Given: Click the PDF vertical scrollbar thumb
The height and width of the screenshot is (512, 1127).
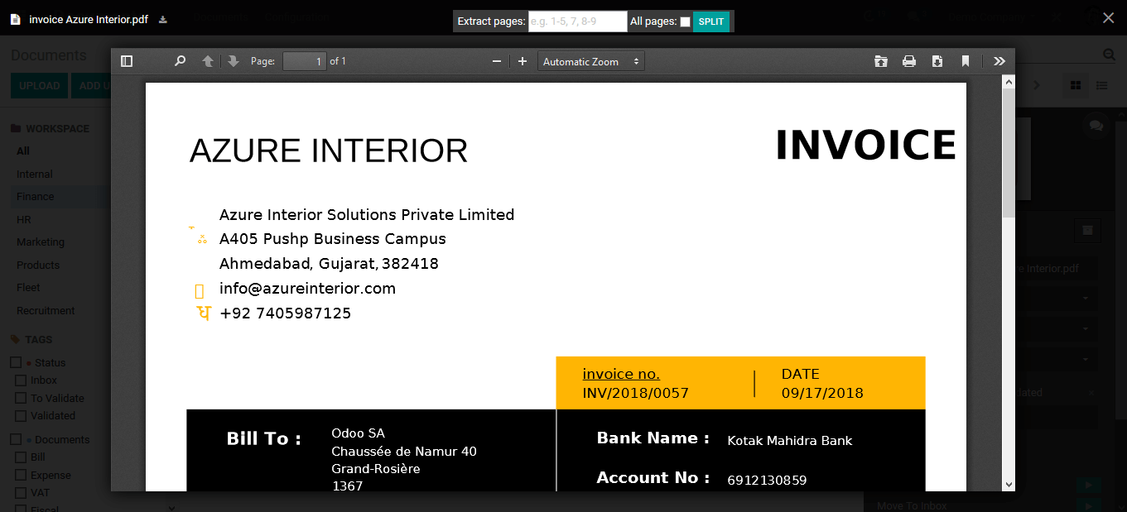Looking at the screenshot, I should click(1008, 153).
